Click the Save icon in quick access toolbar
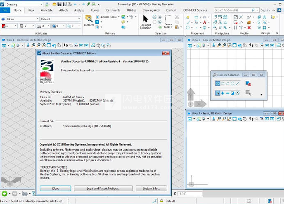Image resolution: width=284 pixels, height=204 pixels. 59,4
